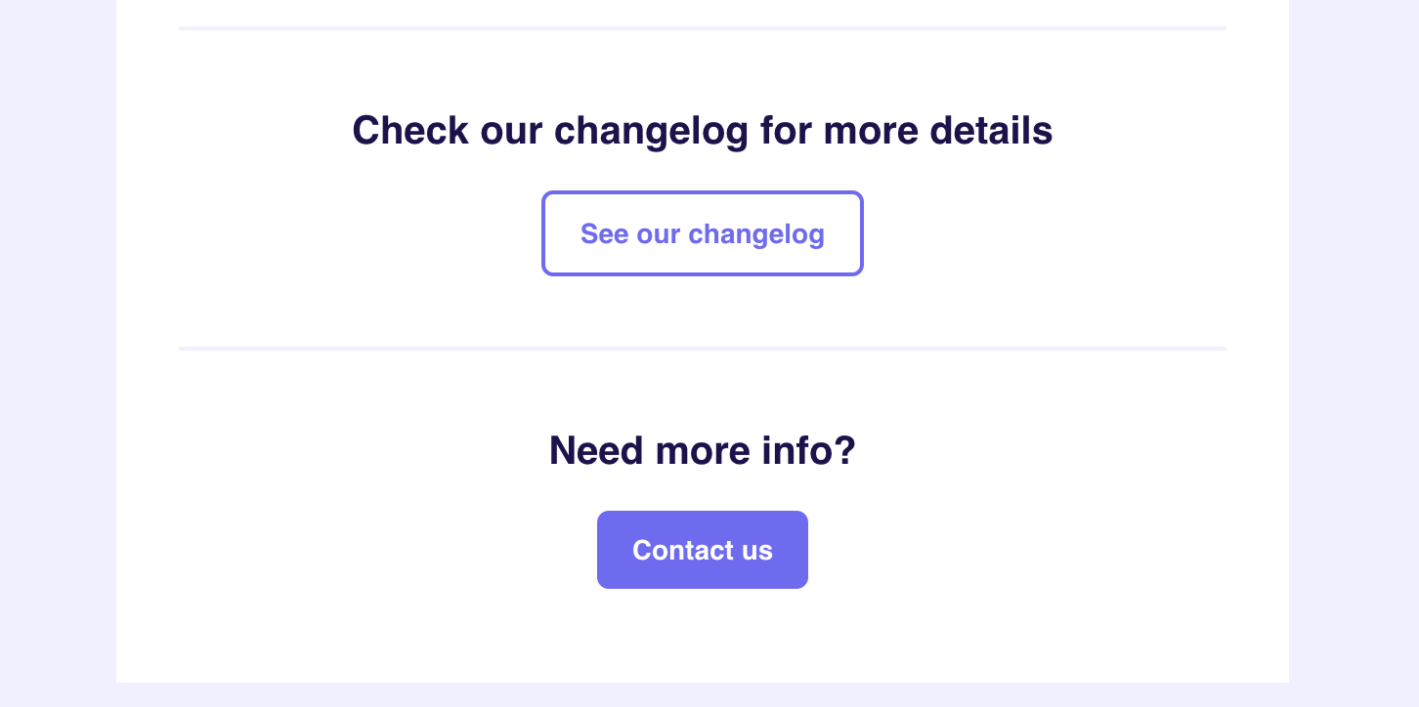Click the empty white space below Contact us
Image resolution: width=1419 pixels, height=707 pixels.
[703, 636]
